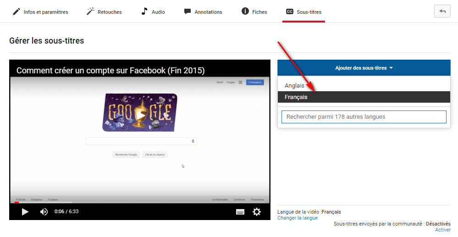Image resolution: width=458 pixels, height=237 pixels.
Task: Click the music note Audio icon
Action: click(144, 11)
